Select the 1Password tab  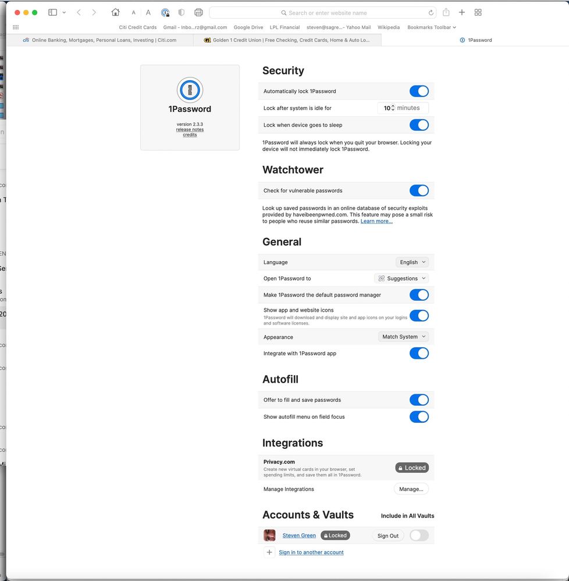coord(475,40)
